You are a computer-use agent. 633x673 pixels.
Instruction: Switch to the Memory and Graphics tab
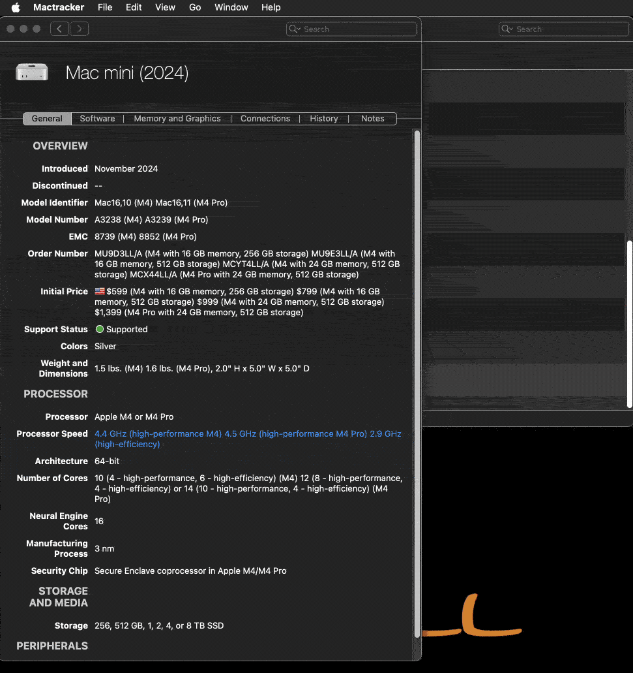coord(177,118)
